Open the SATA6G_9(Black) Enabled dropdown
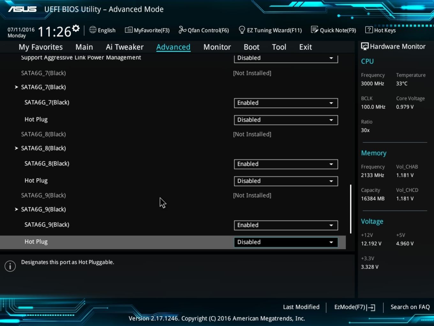Viewport: 434px width, 326px height. click(x=286, y=225)
